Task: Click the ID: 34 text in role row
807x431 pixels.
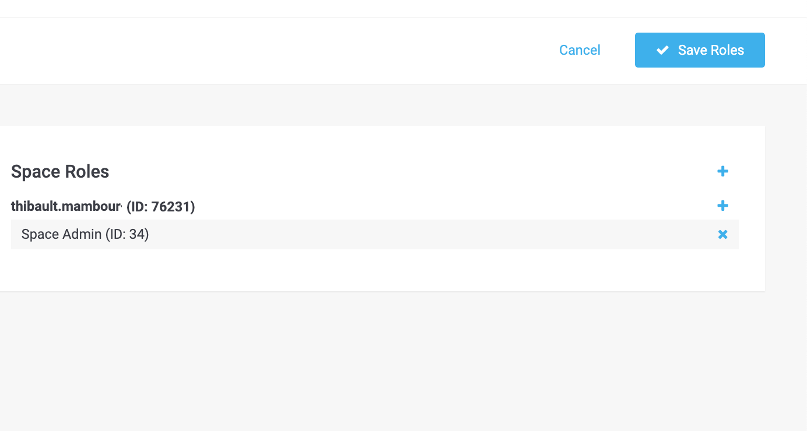Action: coord(127,235)
